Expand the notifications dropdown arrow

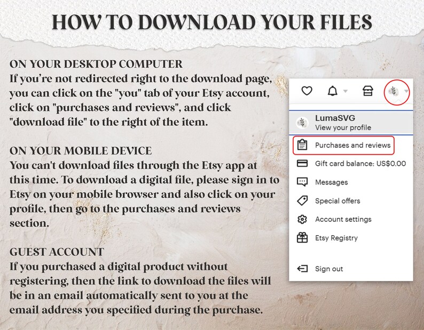pyautogui.click(x=346, y=91)
